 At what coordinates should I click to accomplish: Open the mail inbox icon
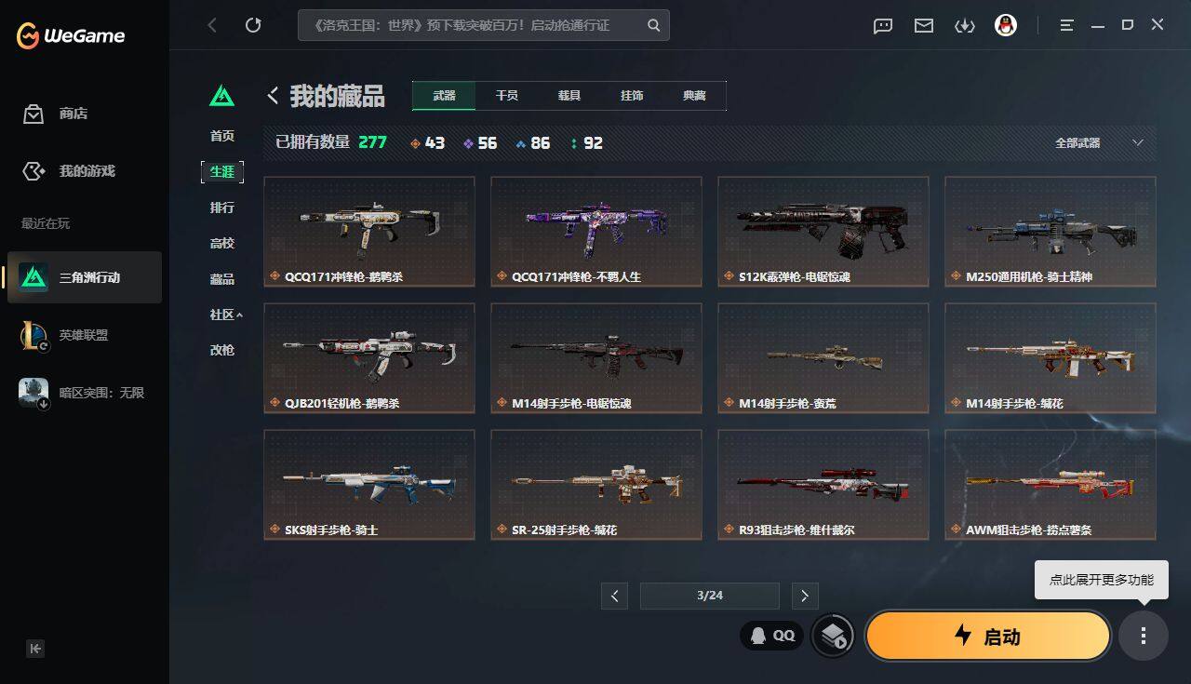[924, 26]
